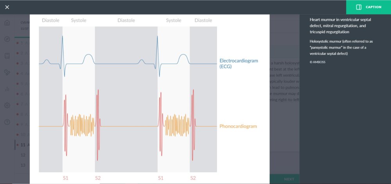Click the AMBOSS copyright text
The height and width of the screenshot is (184, 391).
[317, 62]
